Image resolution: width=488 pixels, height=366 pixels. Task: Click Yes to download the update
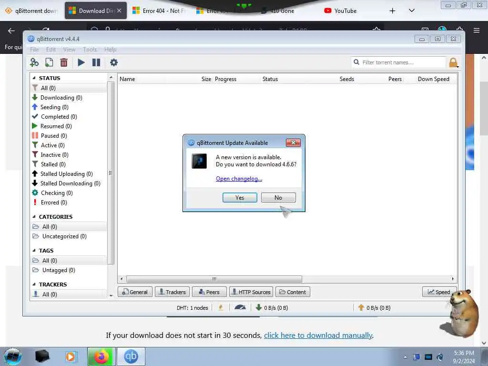click(240, 198)
